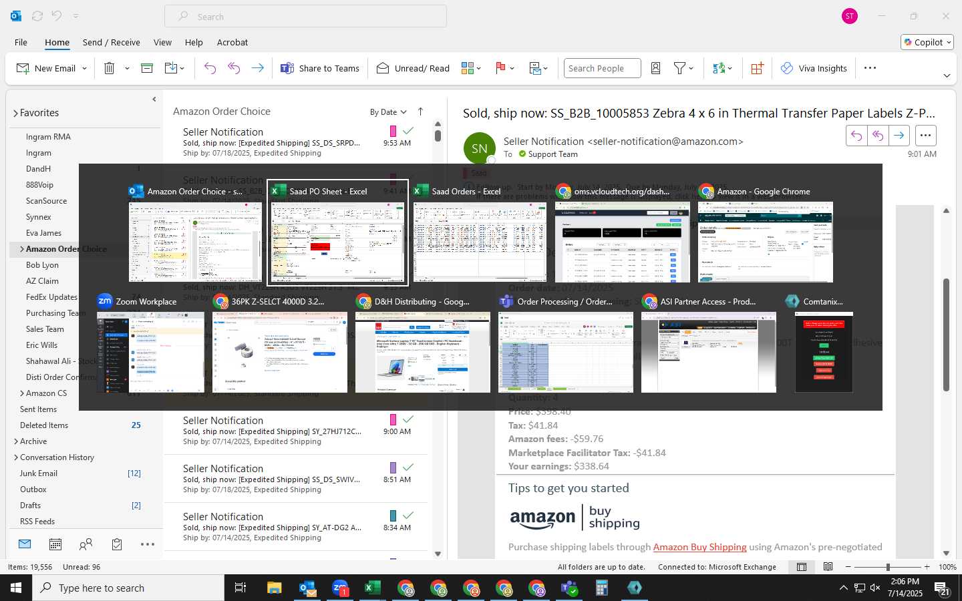Archive the selected message icon

[147, 68]
